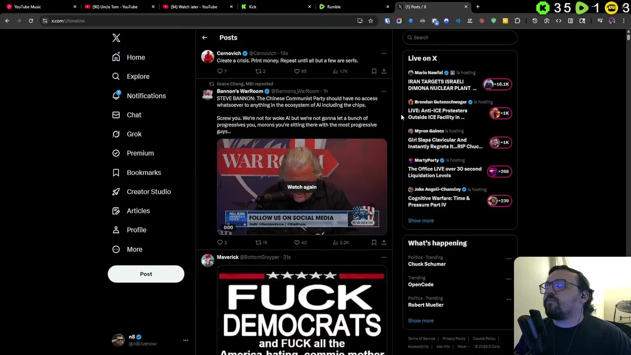Reply to Cernovich post

click(220, 71)
